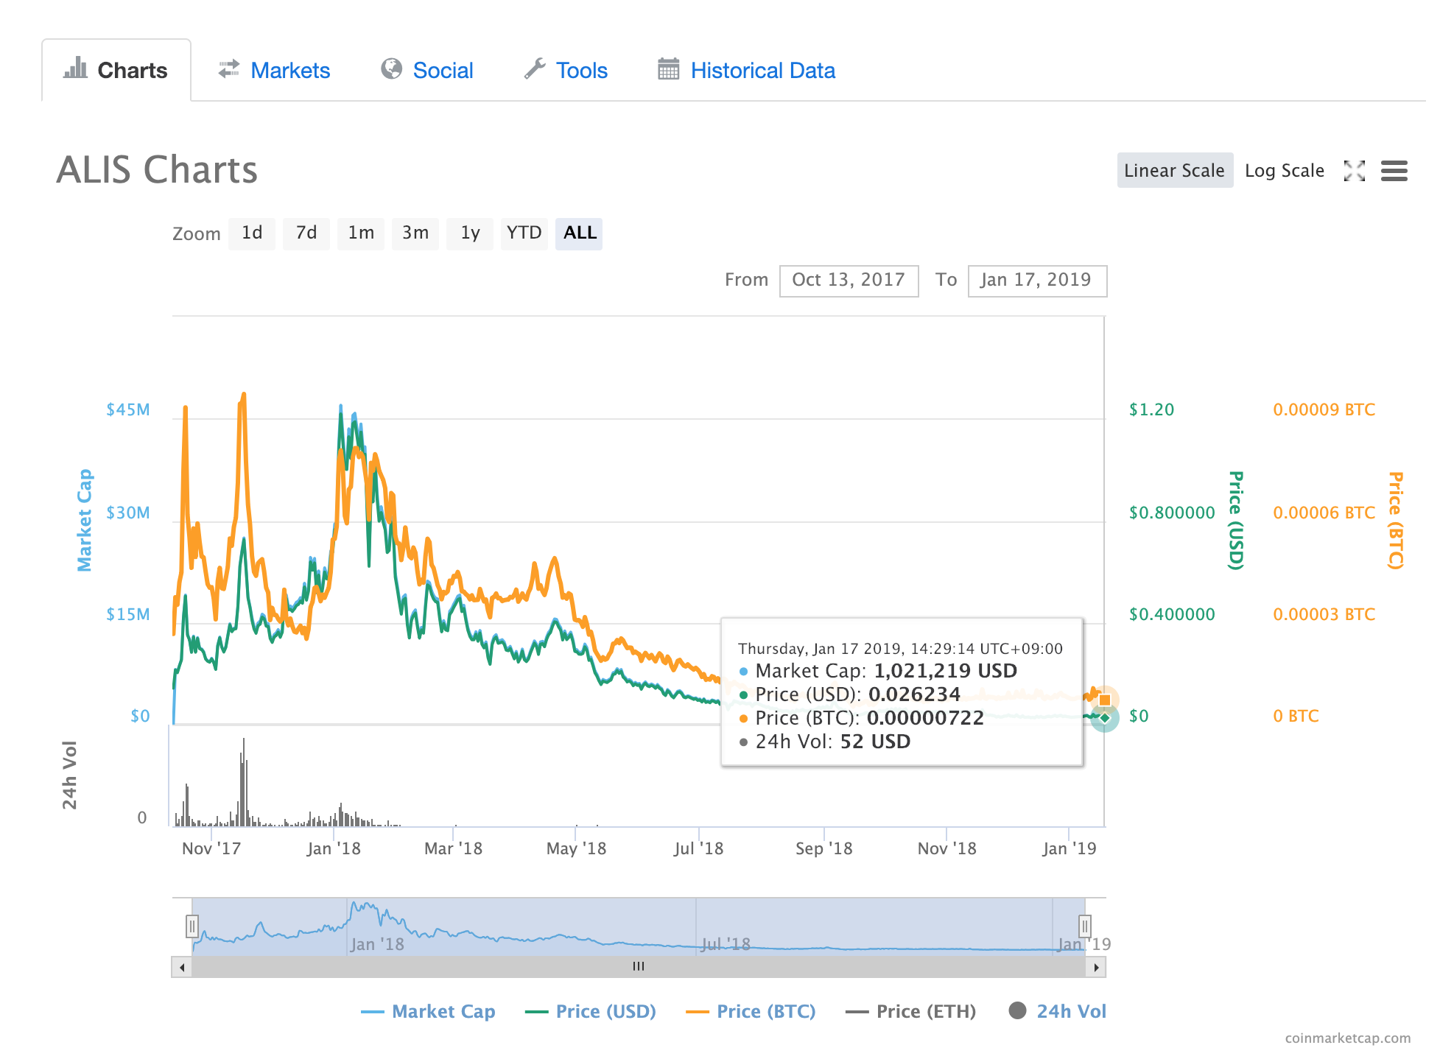Open the Historical Data tab

(762, 71)
